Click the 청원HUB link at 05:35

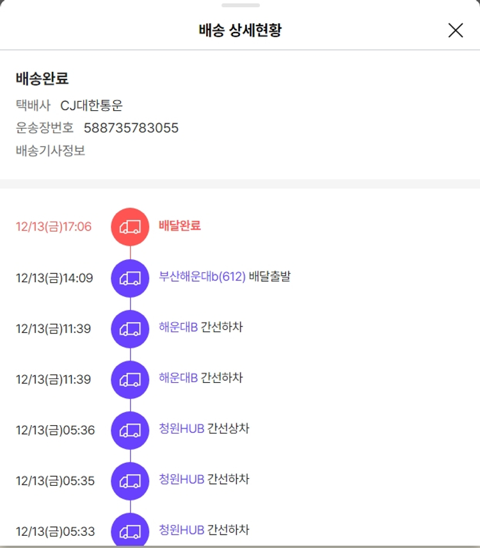coord(181,479)
